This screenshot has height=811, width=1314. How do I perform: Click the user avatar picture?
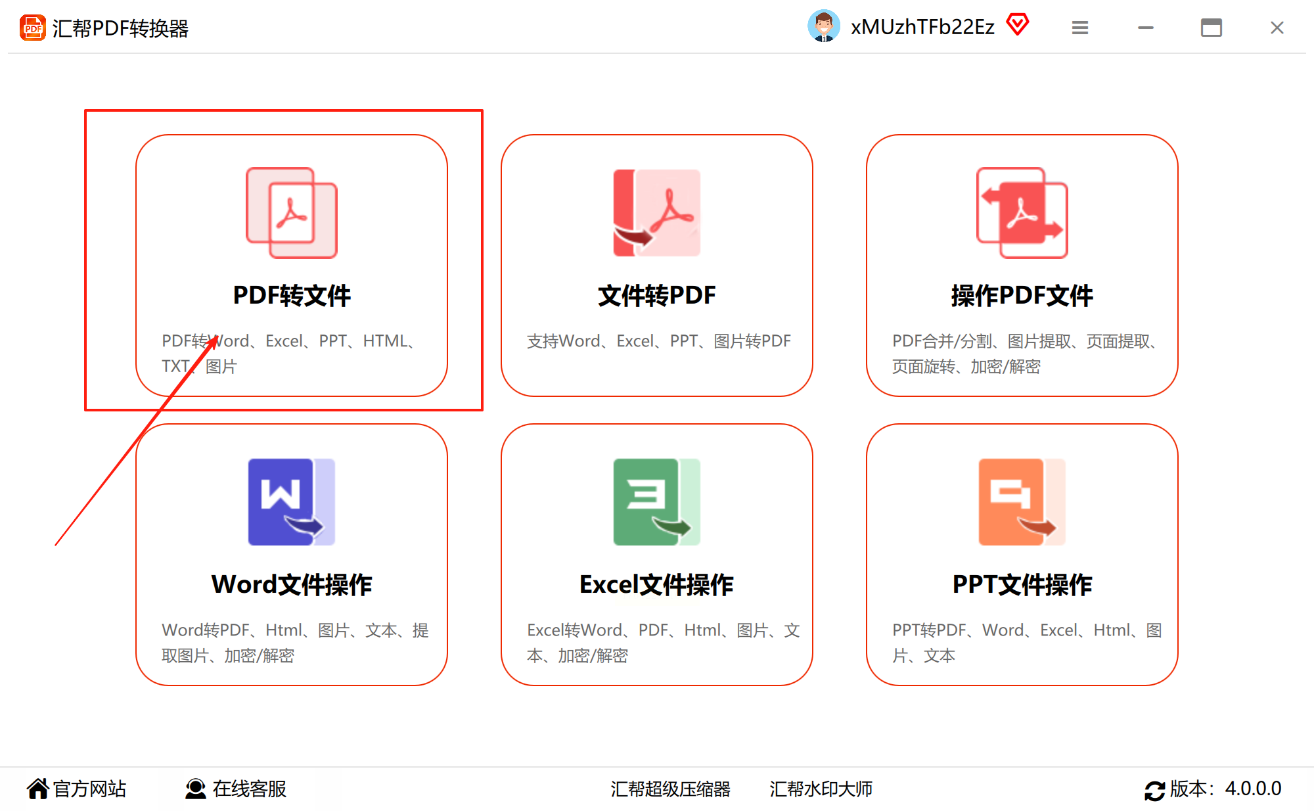[823, 26]
